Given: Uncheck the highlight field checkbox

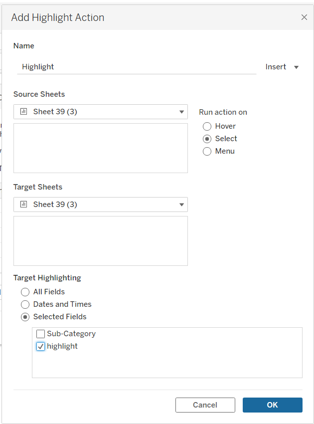Looking at the screenshot, I should point(41,346).
